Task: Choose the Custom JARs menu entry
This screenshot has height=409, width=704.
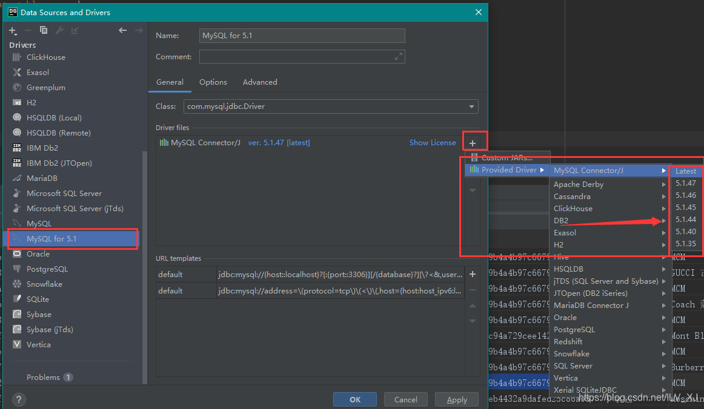Action: 507,157
